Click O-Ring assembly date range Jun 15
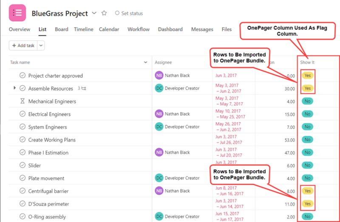340x222 pixels. click(229, 216)
